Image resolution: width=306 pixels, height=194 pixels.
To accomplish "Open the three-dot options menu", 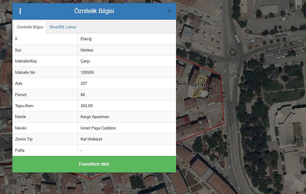I will pyautogui.click(x=20, y=11).
